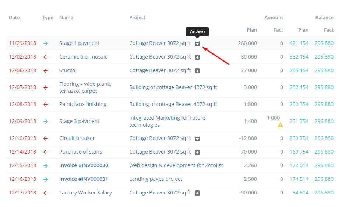
Task: Click archive icon in Stucco row
Action: click(x=197, y=71)
